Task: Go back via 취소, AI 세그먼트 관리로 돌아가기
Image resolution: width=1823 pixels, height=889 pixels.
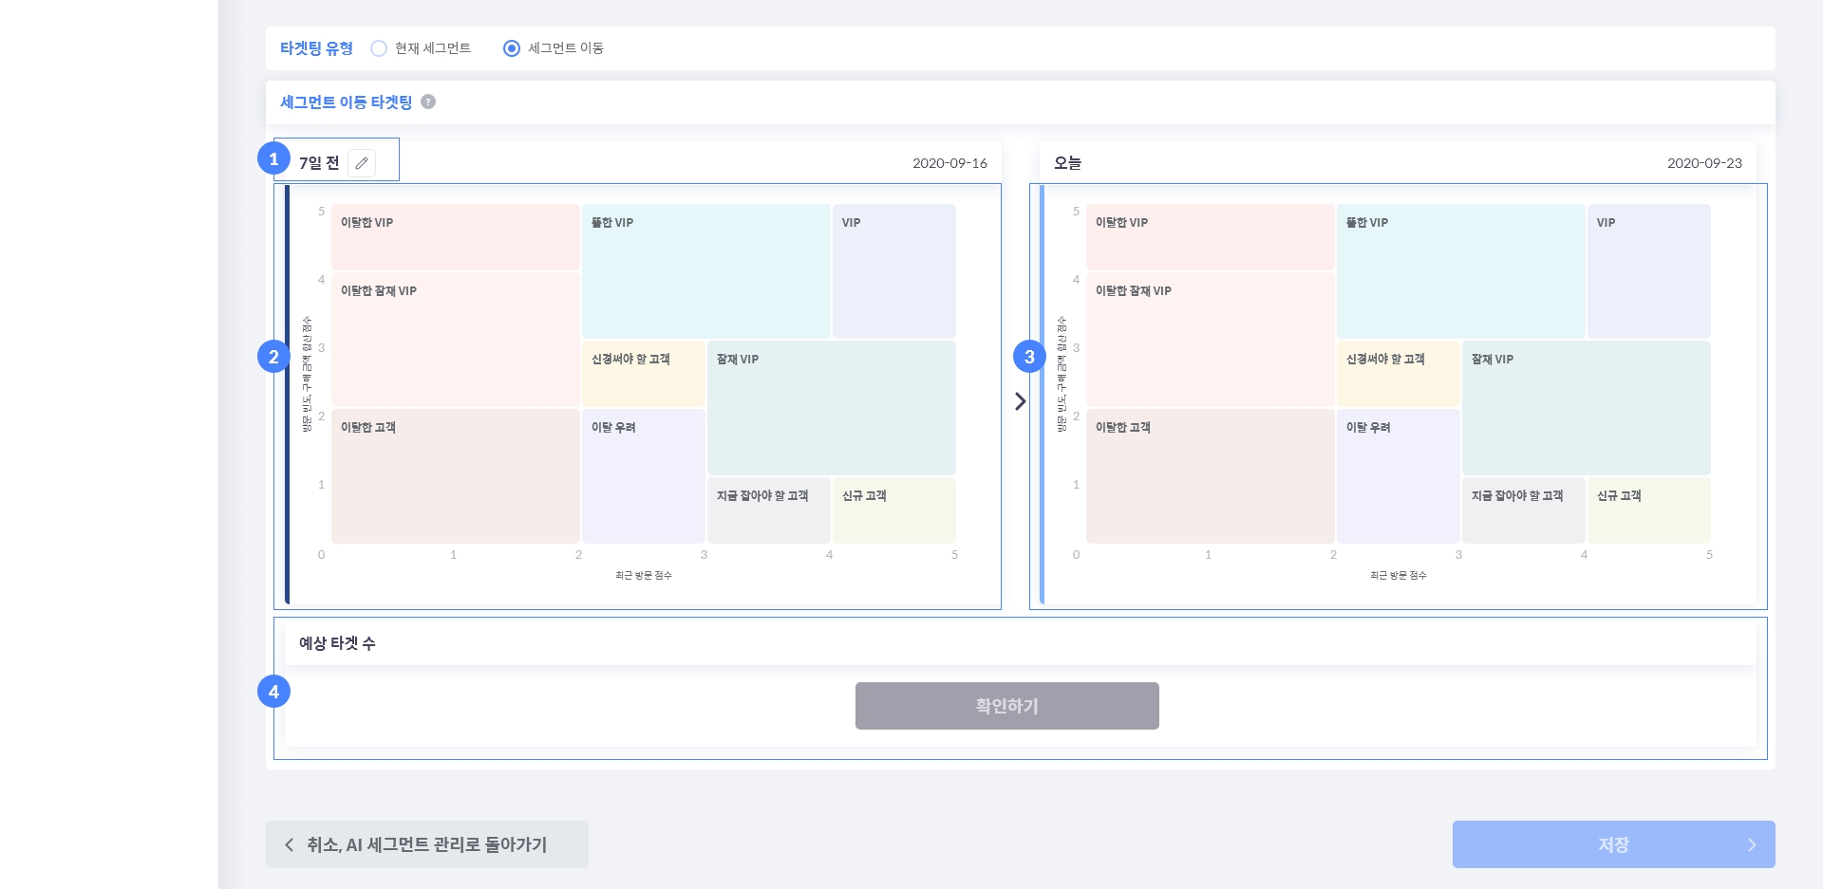Action: pyautogui.click(x=427, y=844)
